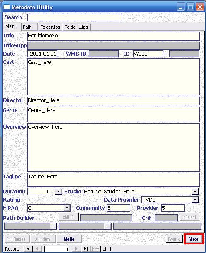Click the UnSelect button
Viewport: 206px width, 253px height.
(189, 217)
